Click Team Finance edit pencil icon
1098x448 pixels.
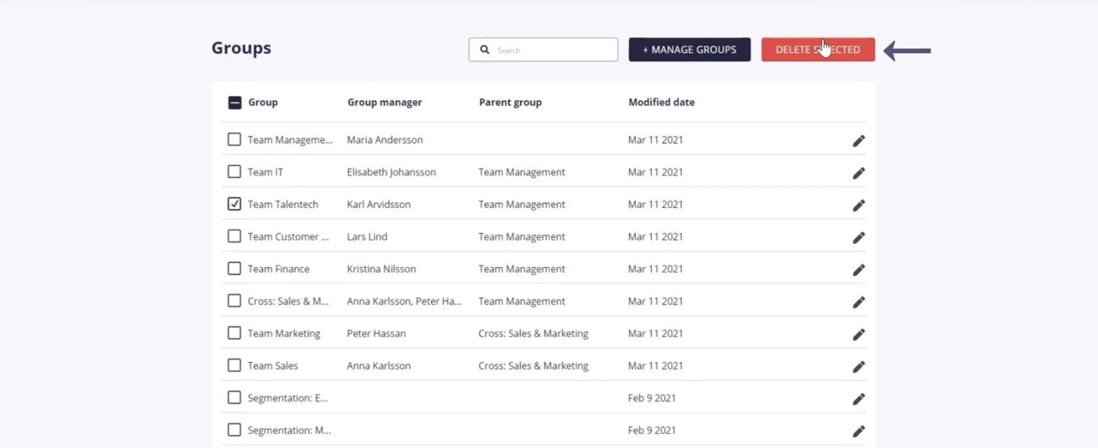[x=859, y=270]
